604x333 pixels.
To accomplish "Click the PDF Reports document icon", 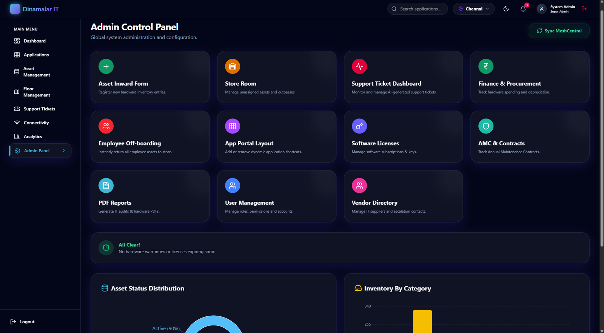I will (x=106, y=186).
